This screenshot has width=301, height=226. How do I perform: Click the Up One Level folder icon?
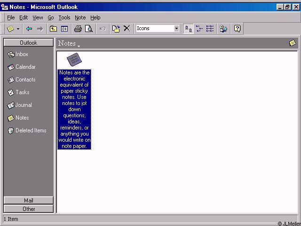click(54, 29)
